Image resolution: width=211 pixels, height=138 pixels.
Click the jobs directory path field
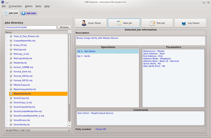[x=31, y=27]
